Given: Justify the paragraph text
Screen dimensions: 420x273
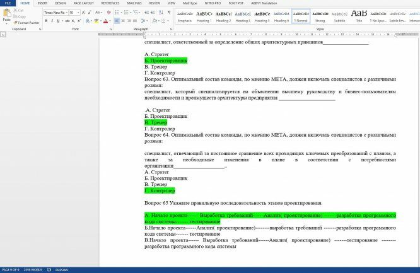Looking at the screenshot, I should (135, 21).
